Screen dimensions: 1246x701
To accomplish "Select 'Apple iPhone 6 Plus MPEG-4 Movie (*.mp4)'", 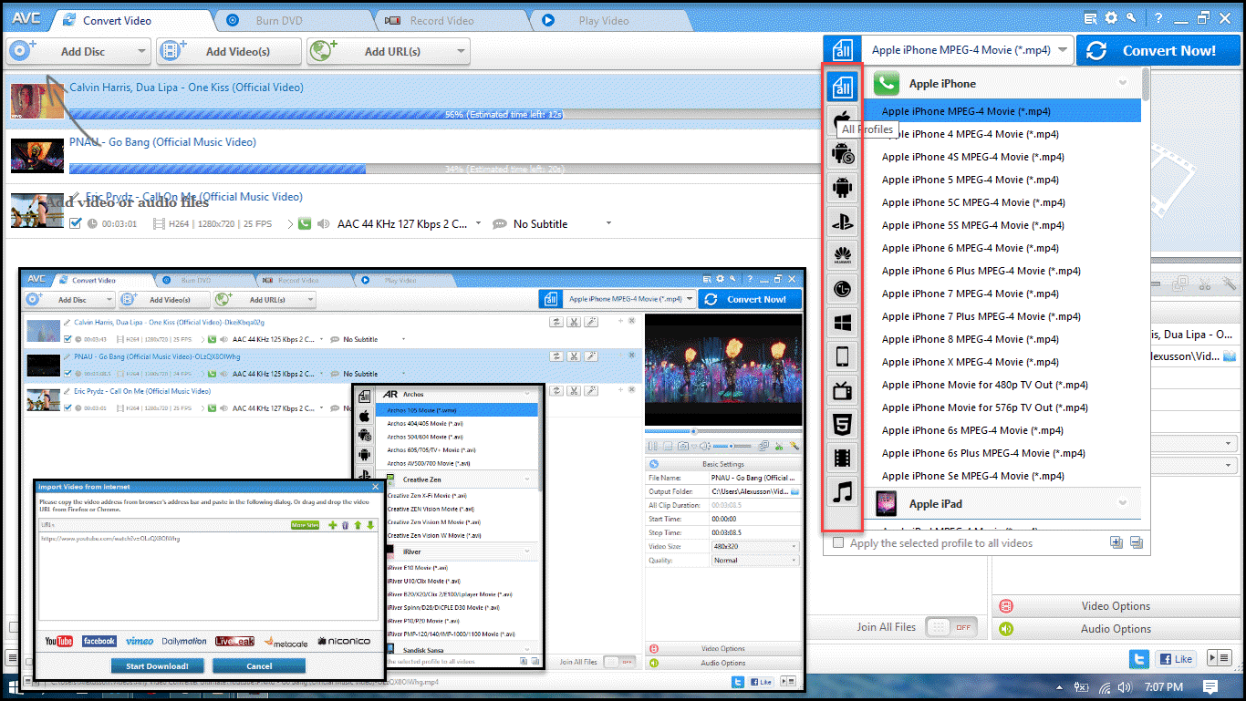I will [x=981, y=271].
